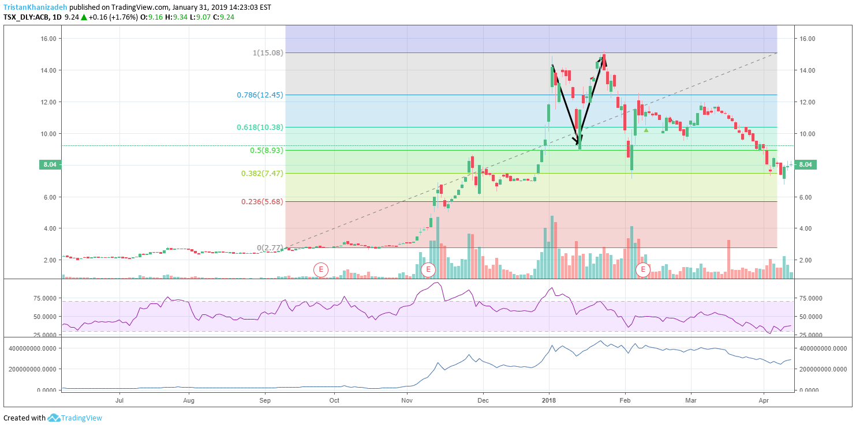Click the green up-arrow price change icon
The height and width of the screenshot is (428, 856).
84,17
